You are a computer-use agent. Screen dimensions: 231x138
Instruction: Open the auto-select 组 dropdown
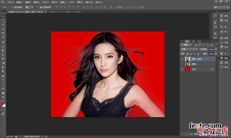(29, 7)
